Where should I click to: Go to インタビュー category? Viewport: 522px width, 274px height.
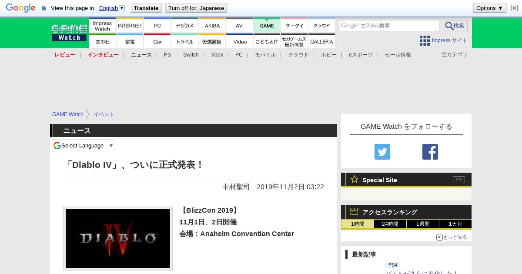pos(103,55)
